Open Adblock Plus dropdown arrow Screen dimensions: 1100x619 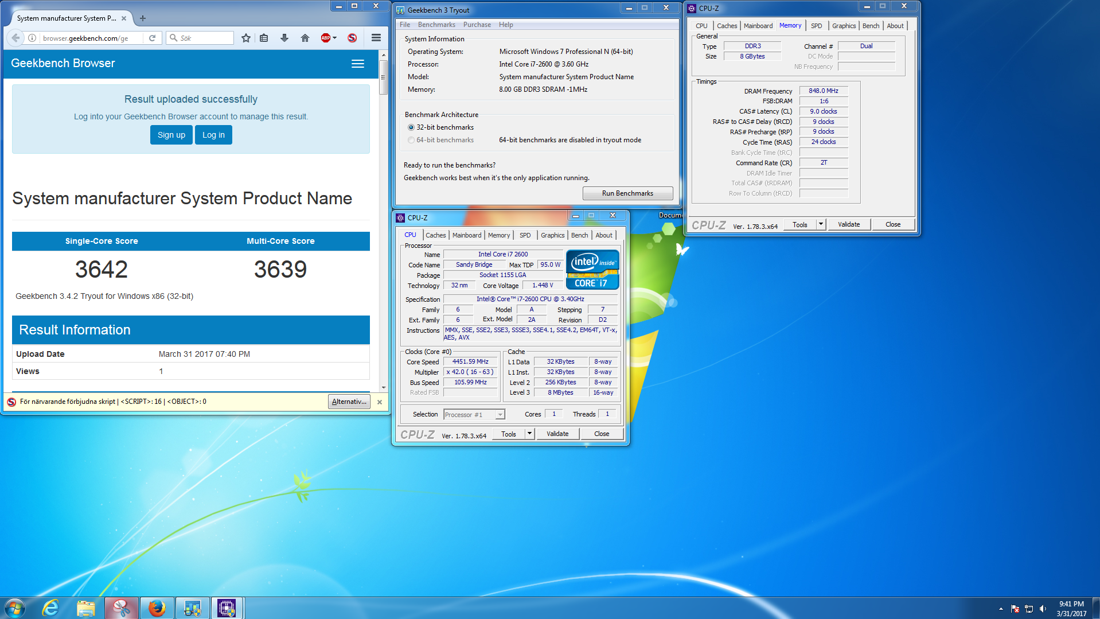tap(335, 38)
